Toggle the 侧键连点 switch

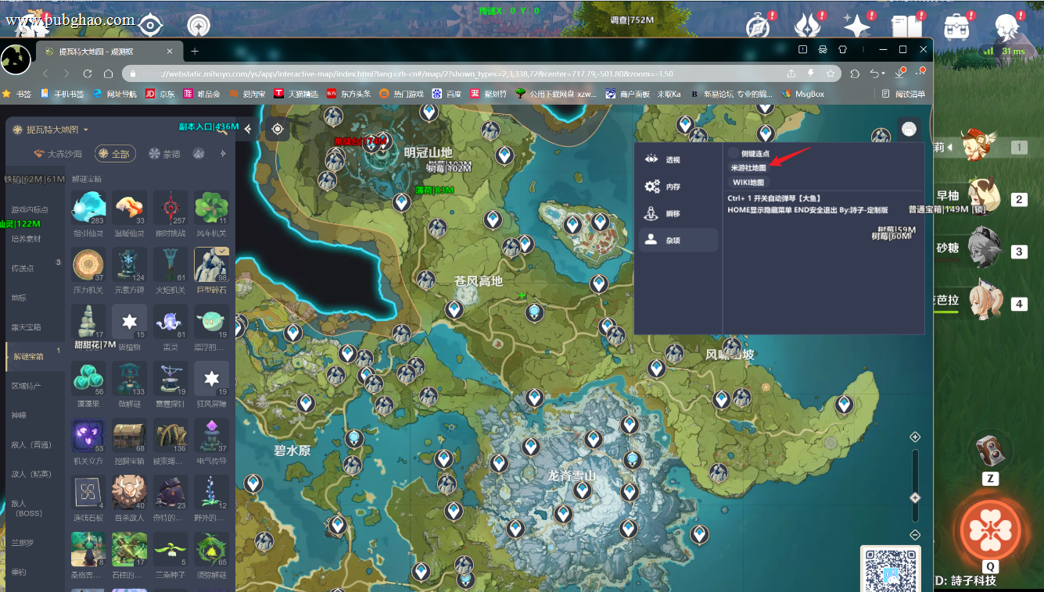coord(734,153)
